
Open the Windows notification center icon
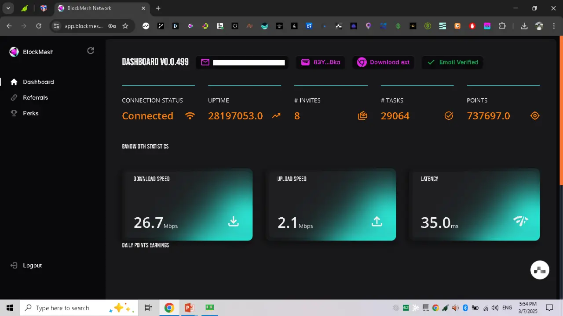(549, 308)
